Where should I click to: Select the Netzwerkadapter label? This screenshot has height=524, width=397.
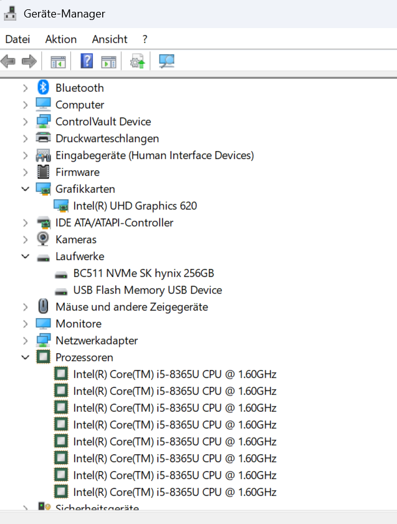(x=97, y=341)
